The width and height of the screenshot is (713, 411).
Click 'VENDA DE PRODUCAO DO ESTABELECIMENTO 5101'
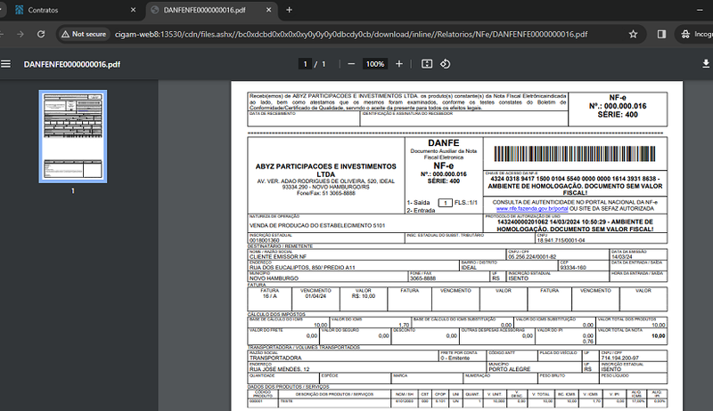coord(317,225)
